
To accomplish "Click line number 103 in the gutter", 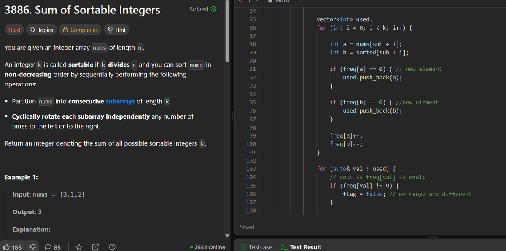I will pyautogui.click(x=250, y=169).
